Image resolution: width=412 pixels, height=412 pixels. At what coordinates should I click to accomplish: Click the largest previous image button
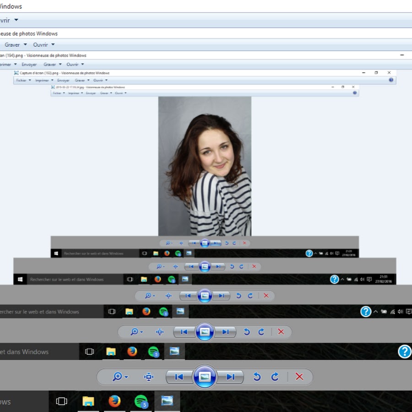[x=179, y=377]
